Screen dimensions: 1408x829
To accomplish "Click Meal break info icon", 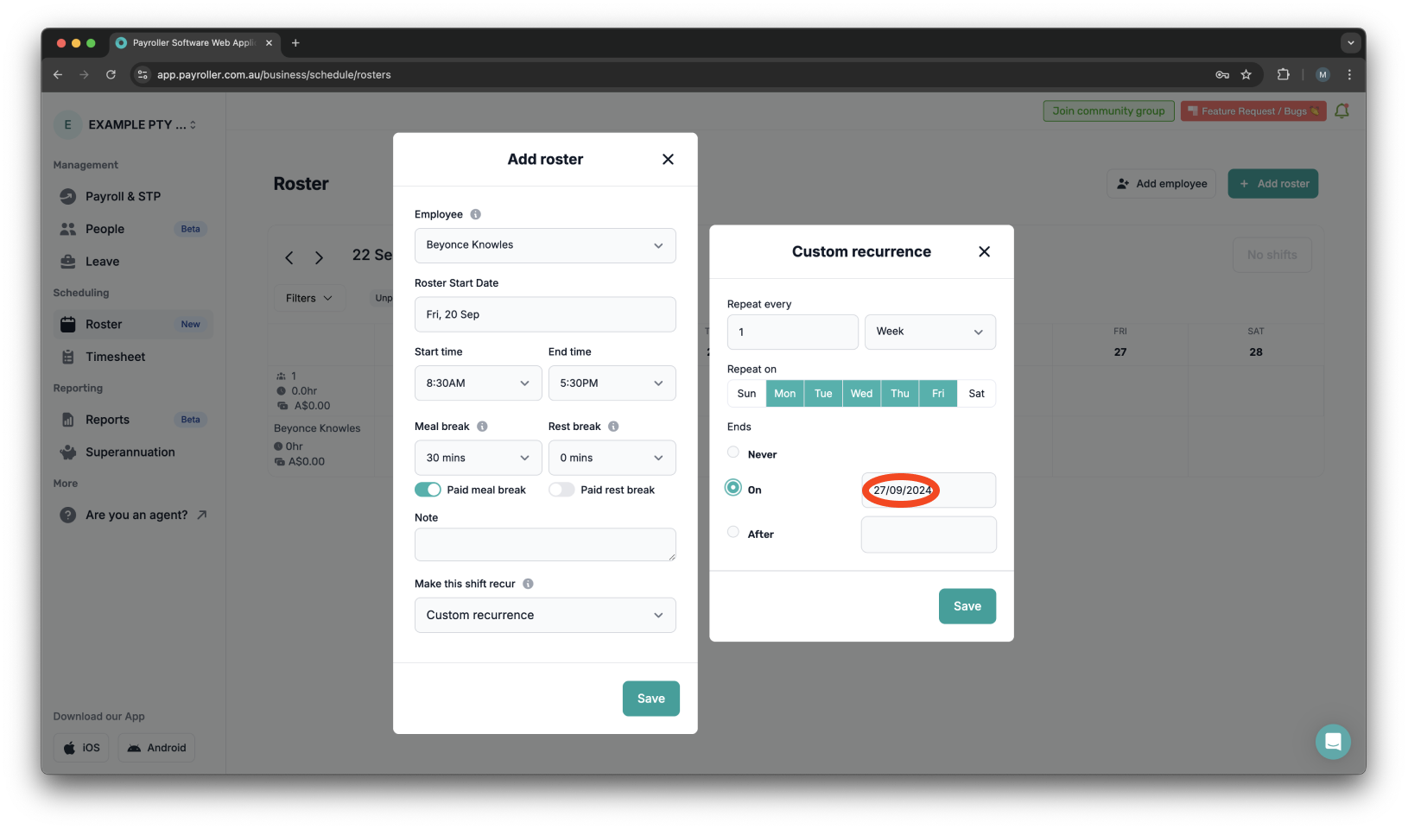I will click(x=483, y=427).
